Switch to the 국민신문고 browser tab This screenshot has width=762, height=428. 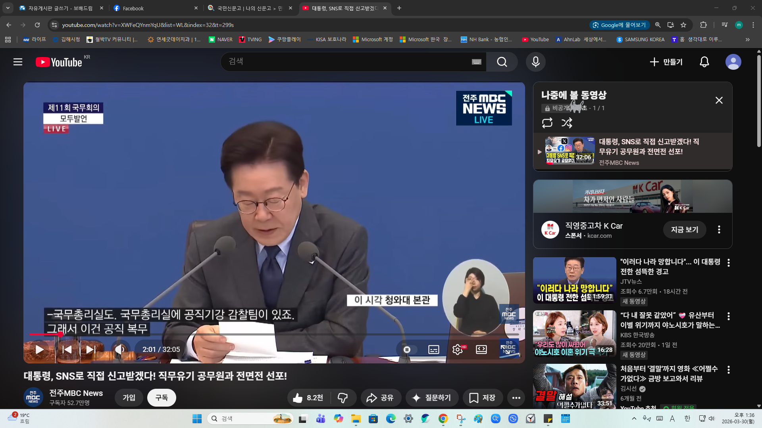click(250, 8)
